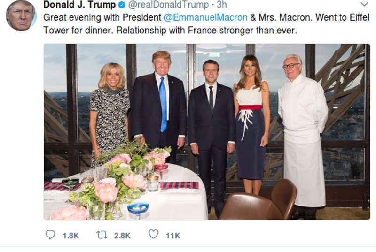Click the reply speech bubble icon
This screenshot has width=376, height=252.
pos(50,235)
